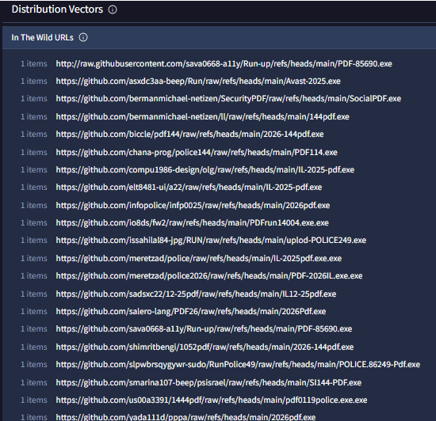Open the bermanmichael-netizen 144pdf.exe URL
This screenshot has height=421, width=436.
click(x=202, y=117)
